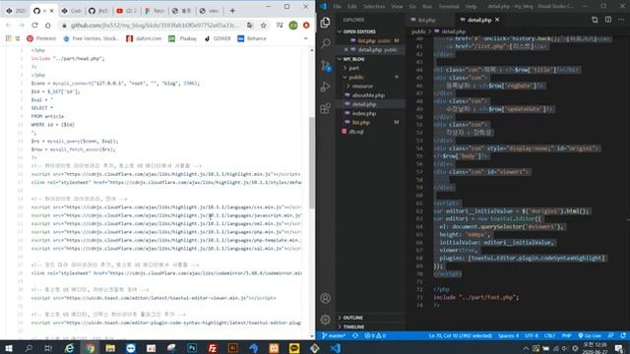This screenshot has height=354, width=630.
Task: Reload the GitHub page in Chrome
Action: (34, 26)
